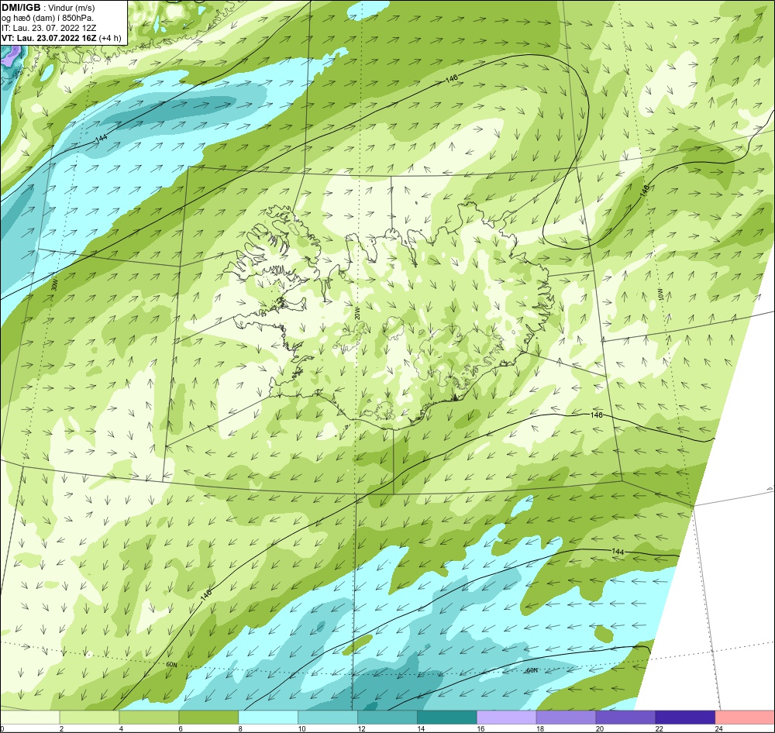Select the 'og hæð (dam) í 850hPa.' line
The image size is (775, 733).
click(47, 18)
